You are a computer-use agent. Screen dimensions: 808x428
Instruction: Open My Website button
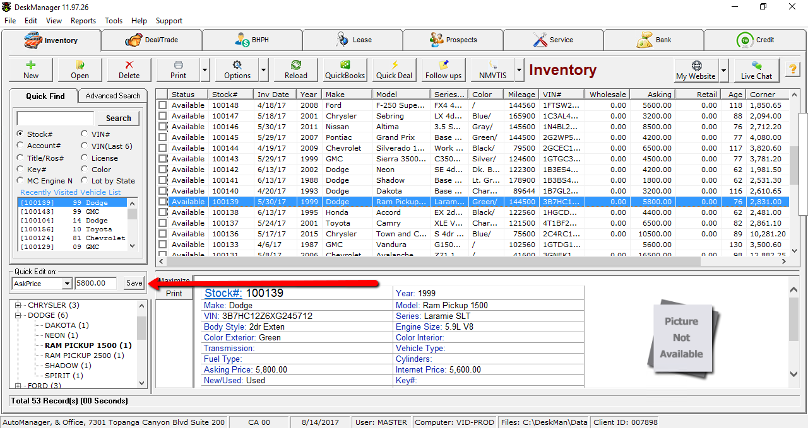(x=696, y=70)
